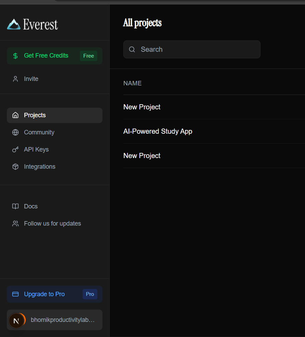Click the NAME column header

tap(133, 83)
